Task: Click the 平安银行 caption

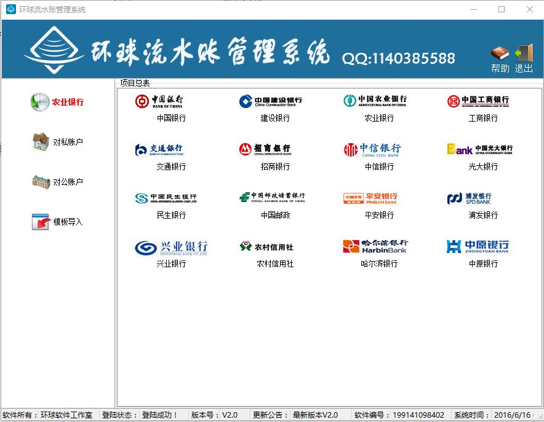Action: (379, 215)
